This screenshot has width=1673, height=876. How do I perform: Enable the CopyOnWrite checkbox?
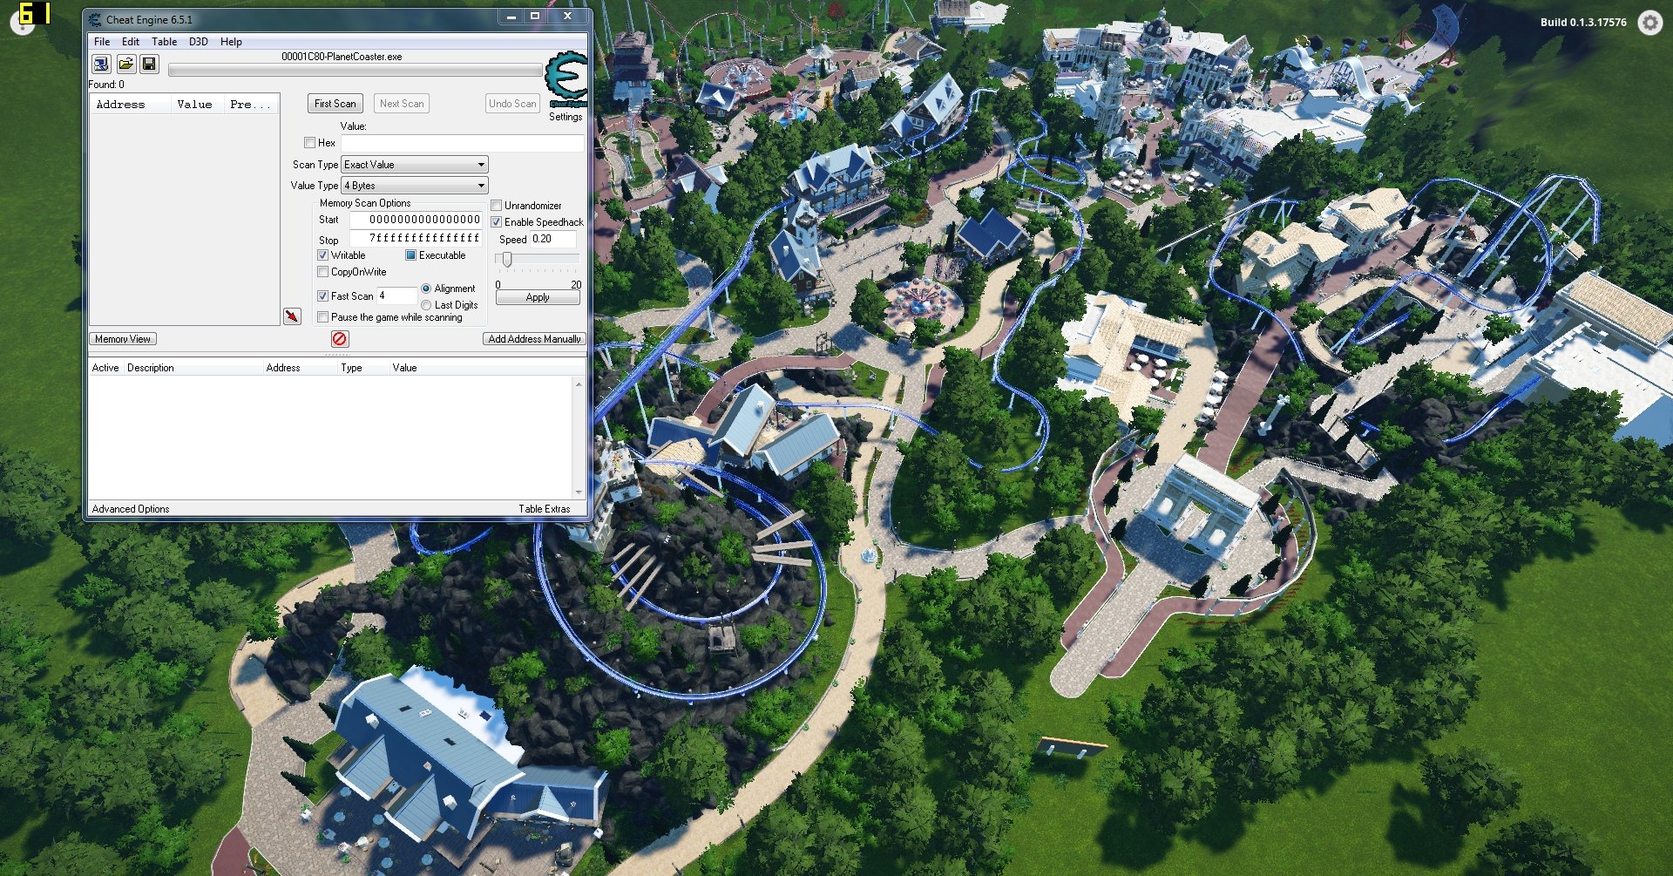point(322,272)
